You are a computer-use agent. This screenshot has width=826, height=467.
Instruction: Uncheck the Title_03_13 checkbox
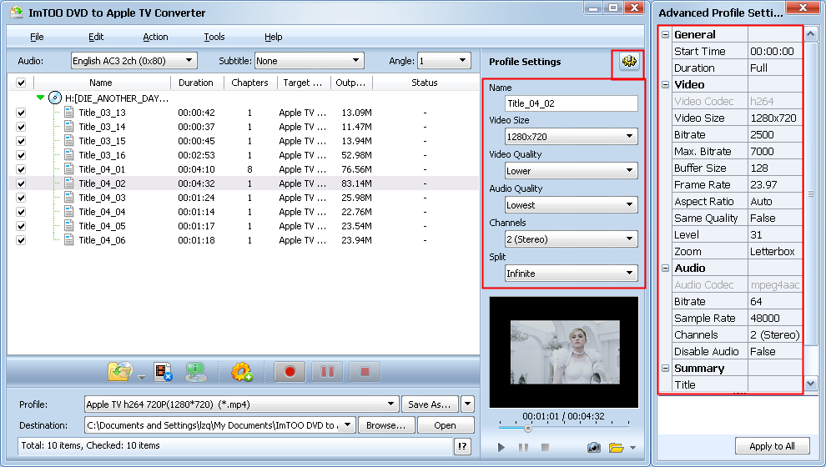(x=21, y=113)
